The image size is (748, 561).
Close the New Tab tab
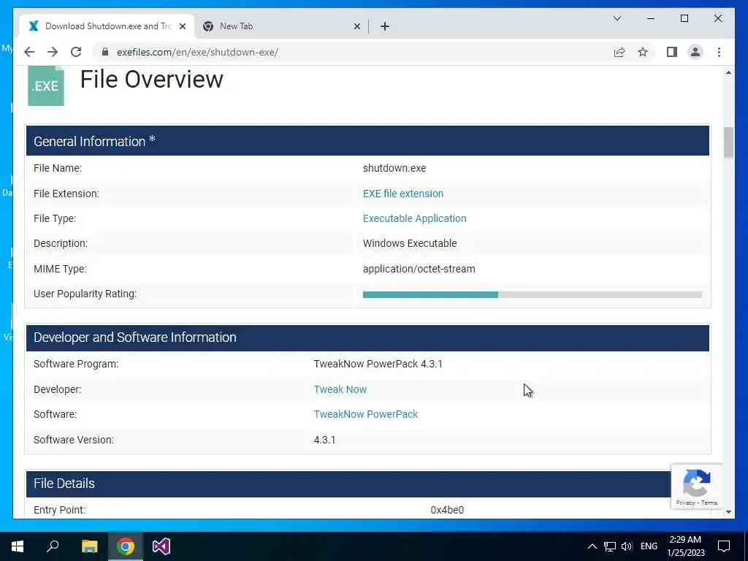coord(356,26)
